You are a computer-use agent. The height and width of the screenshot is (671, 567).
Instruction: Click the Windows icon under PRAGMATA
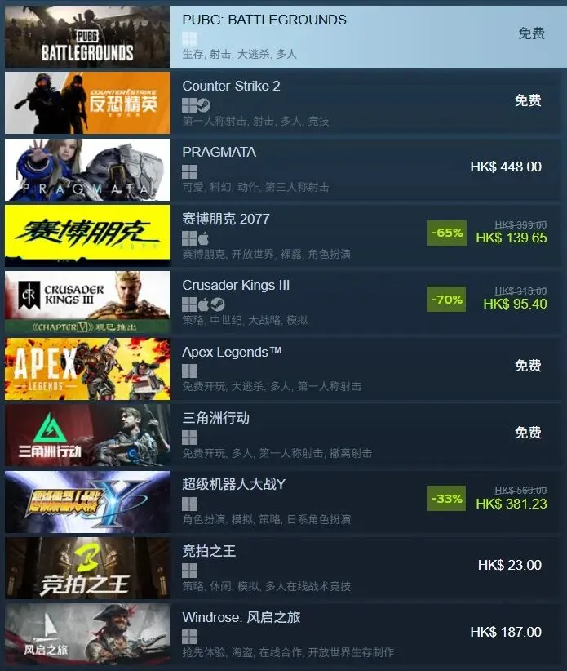tap(189, 171)
